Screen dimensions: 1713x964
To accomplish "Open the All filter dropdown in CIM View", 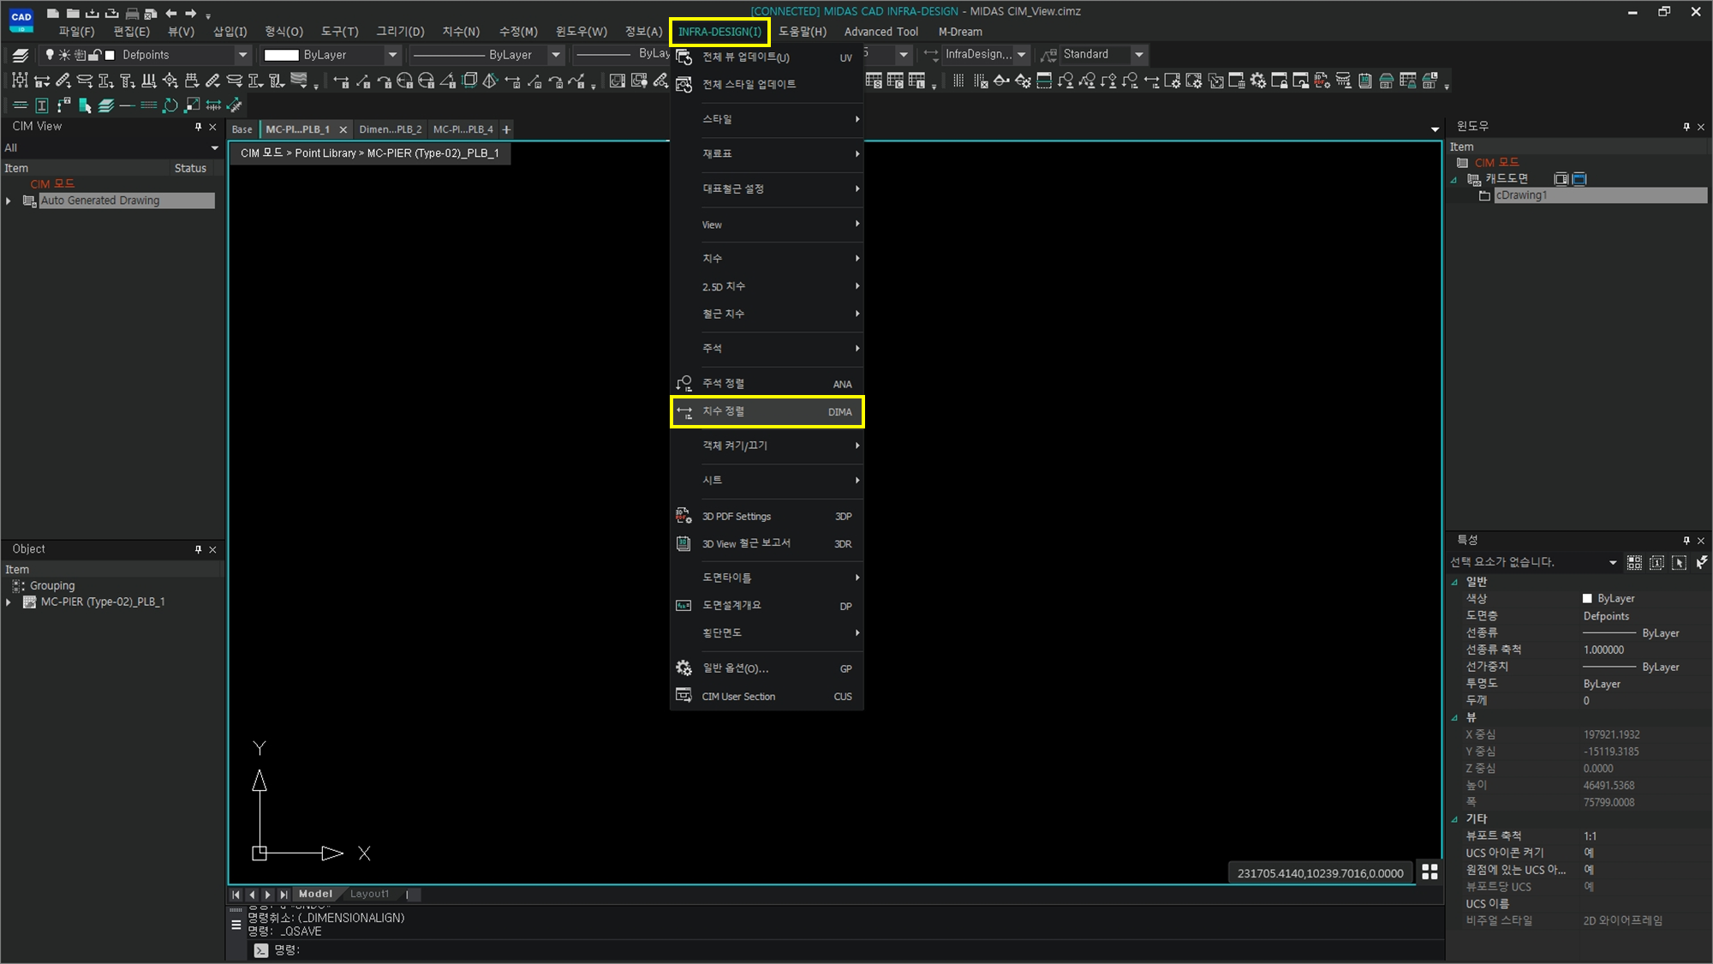I will click(214, 148).
